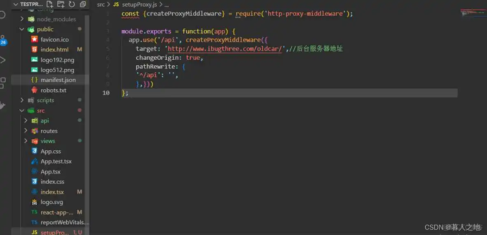This screenshot has width=487, height=235.
Task: Click the React icon of App.tsx
Action: pyautogui.click(x=35, y=171)
